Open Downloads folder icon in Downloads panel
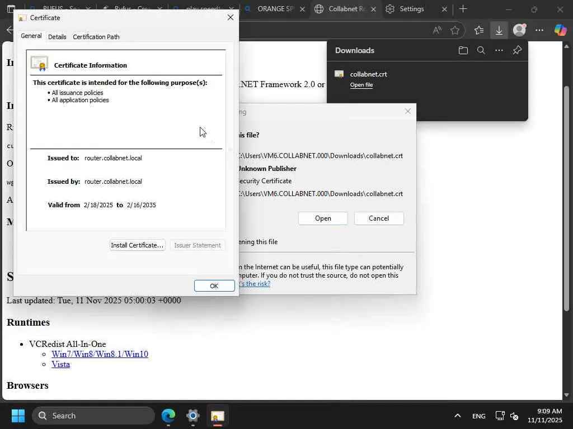 click(463, 50)
